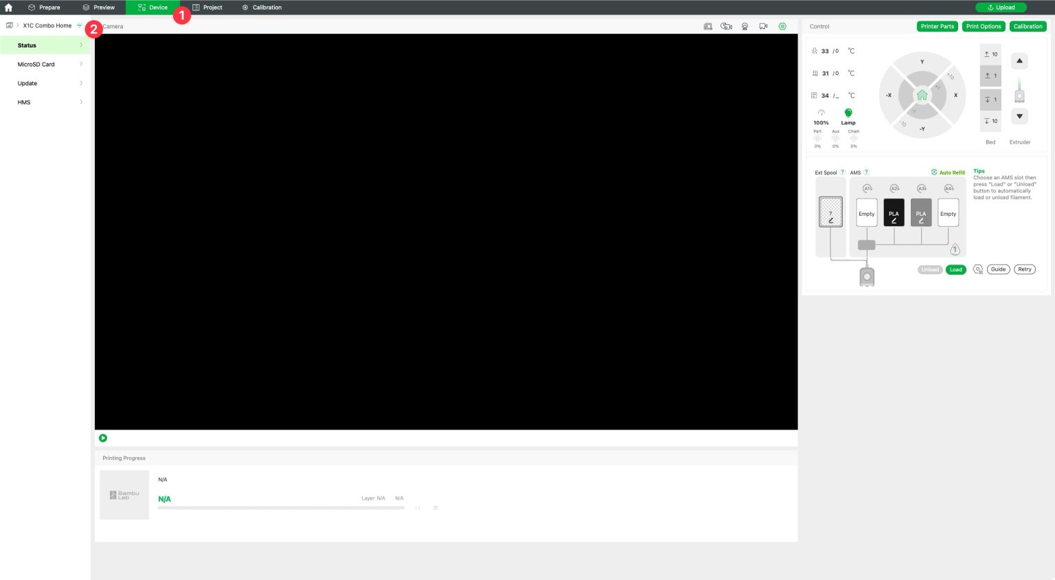Toggle the Lamp light
The height and width of the screenshot is (580, 1055).
pyautogui.click(x=848, y=113)
